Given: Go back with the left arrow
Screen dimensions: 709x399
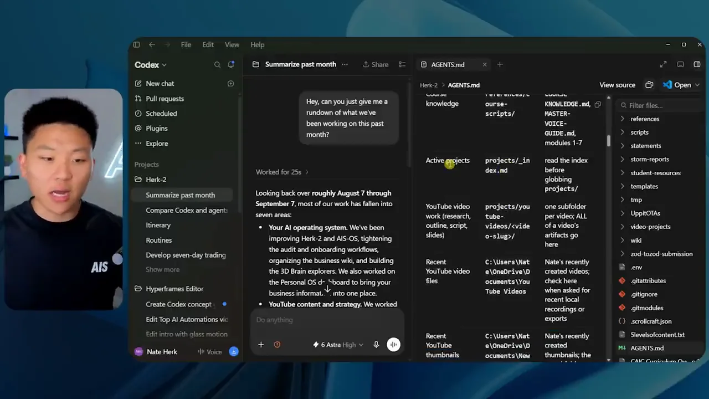Looking at the screenshot, I should (152, 45).
